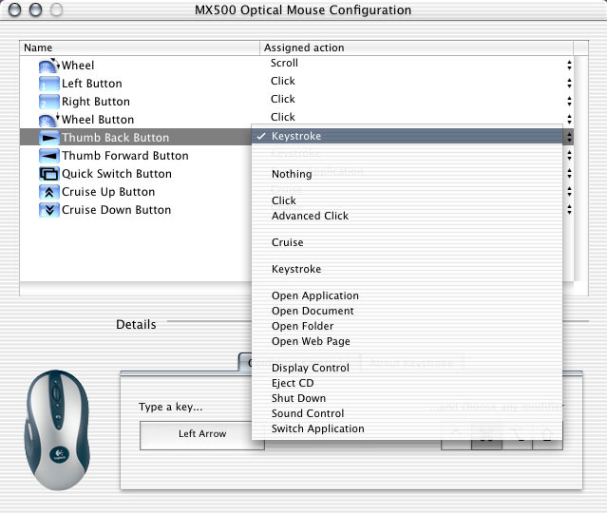Image resolution: width=607 pixels, height=514 pixels.
Task: Click the Wheel icon in the list
Action: 48,66
